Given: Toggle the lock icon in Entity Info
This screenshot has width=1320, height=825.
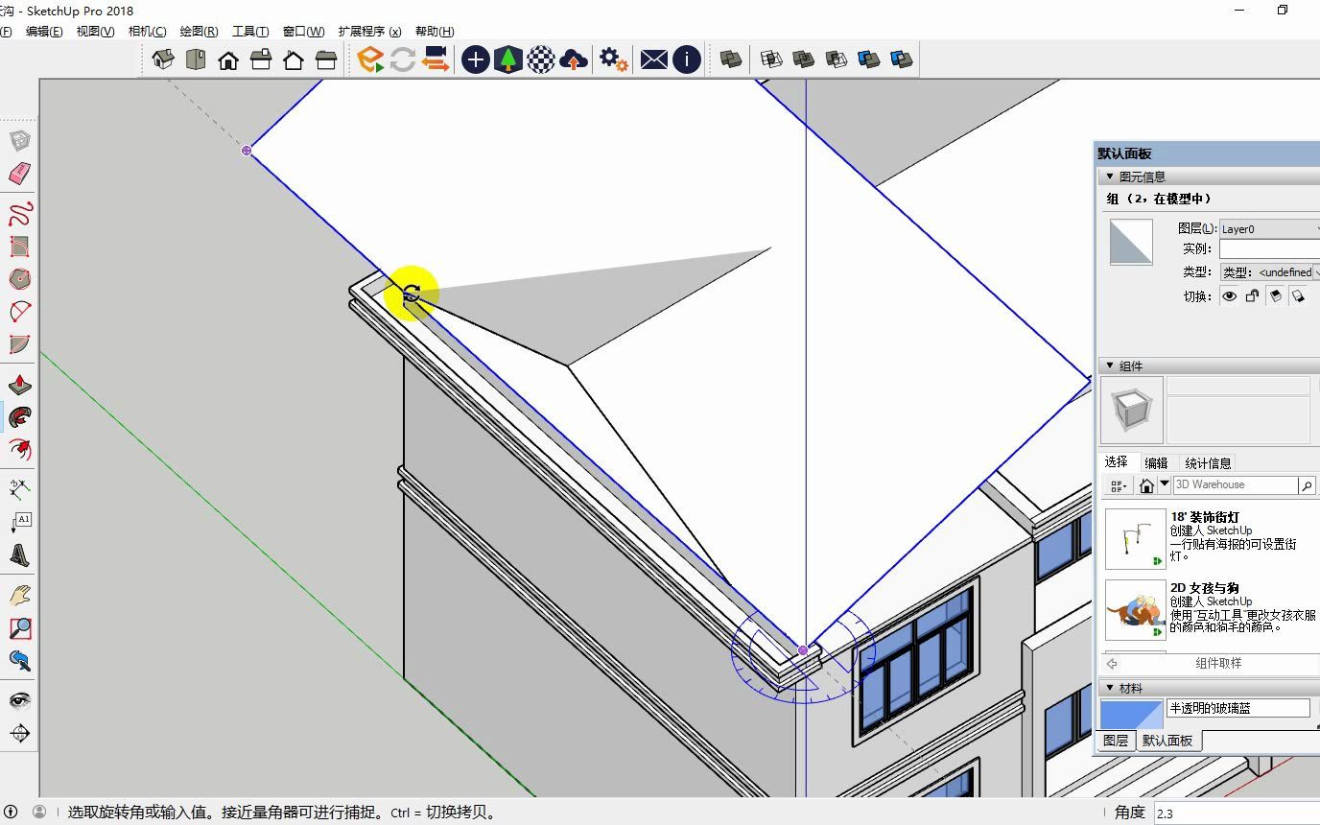Looking at the screenshot, I should [x=1250, y=296].
